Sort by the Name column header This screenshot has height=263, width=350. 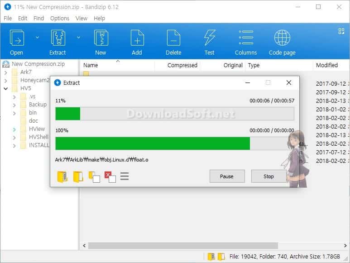[x=91, y=65]
